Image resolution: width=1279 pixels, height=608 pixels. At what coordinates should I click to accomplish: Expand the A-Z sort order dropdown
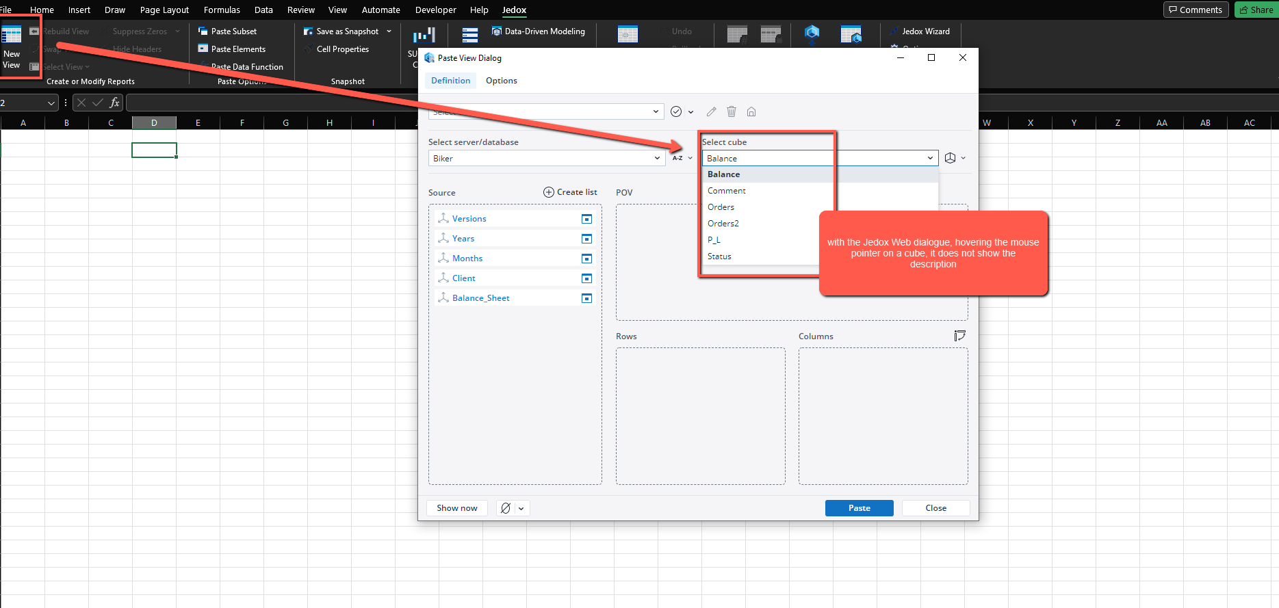(x=690, y=158)
